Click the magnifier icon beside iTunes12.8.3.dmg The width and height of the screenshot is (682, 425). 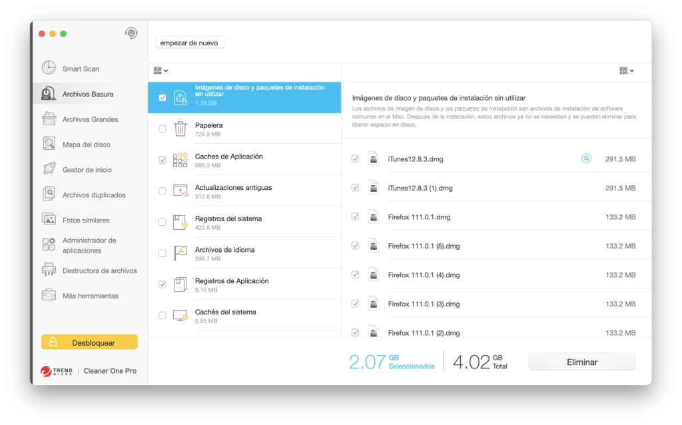pos(586,159)
